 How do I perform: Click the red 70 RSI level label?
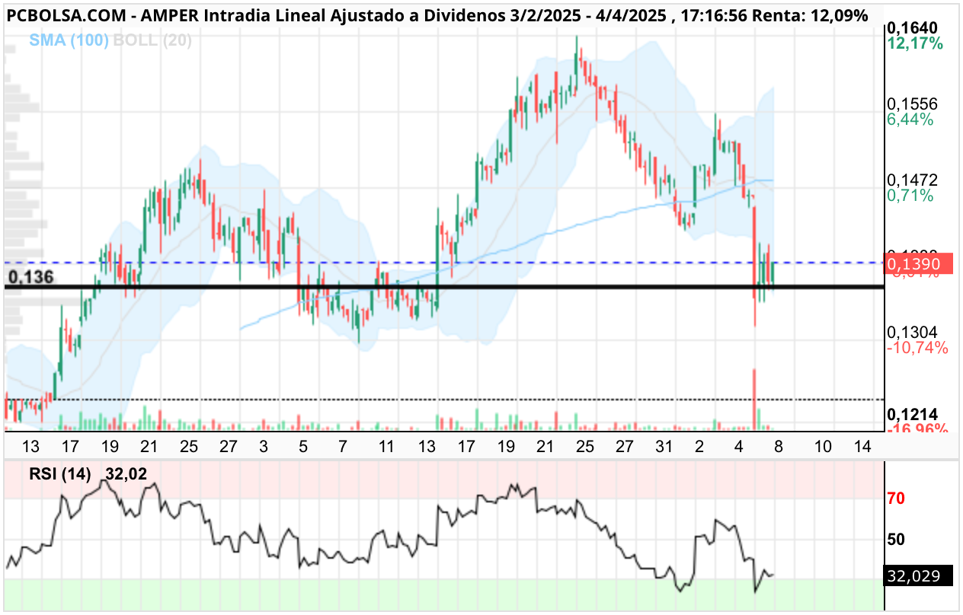[x=896, y=499]
